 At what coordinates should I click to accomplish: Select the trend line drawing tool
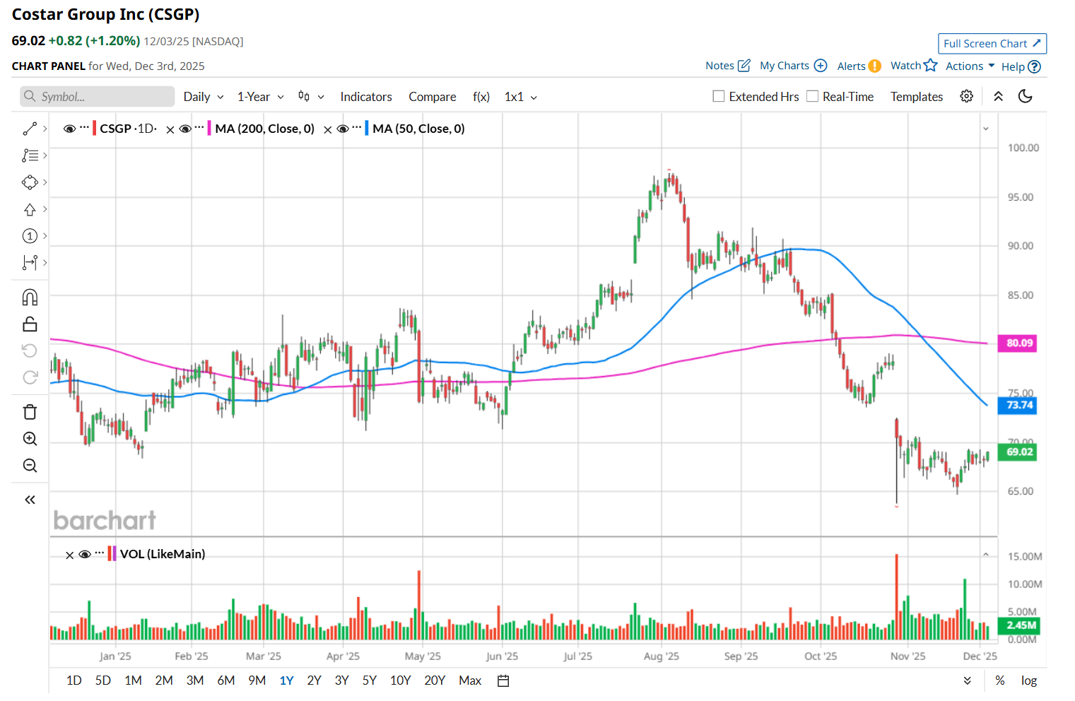30,129
